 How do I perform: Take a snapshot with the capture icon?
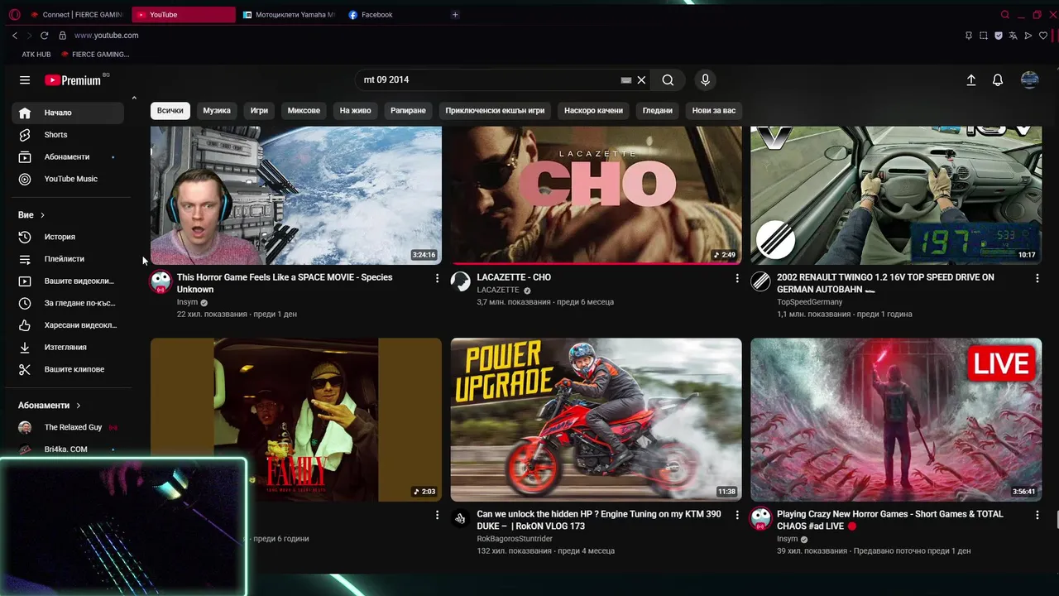[x=984, y=36]
